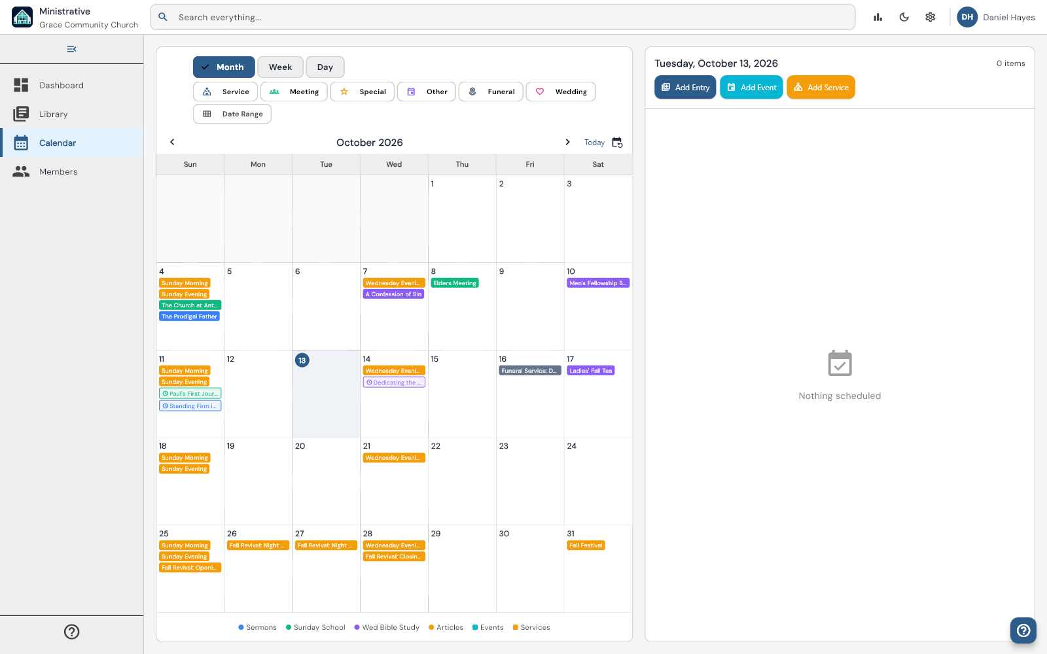Focus the Search everything field
The height and width of the screenshot is (654, 1047).
pos(503,17)
